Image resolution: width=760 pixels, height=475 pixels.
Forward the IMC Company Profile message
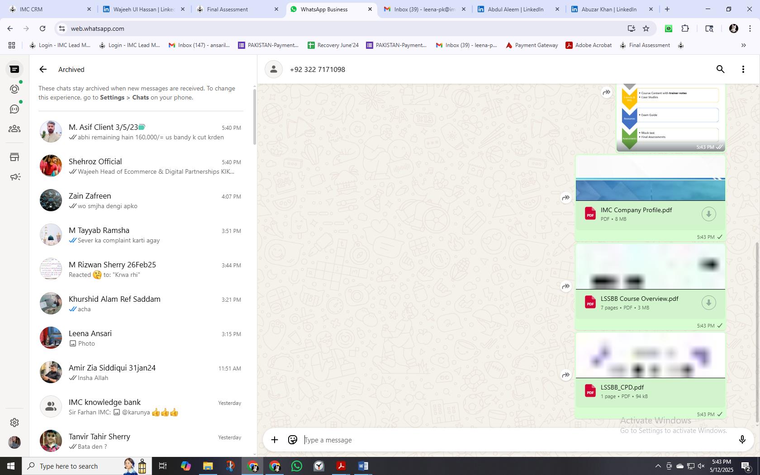click(x=565, y=198)
